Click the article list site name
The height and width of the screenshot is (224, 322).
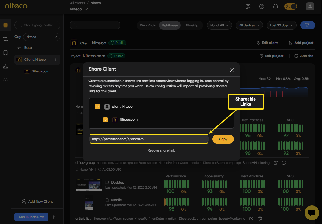[83, 219]
